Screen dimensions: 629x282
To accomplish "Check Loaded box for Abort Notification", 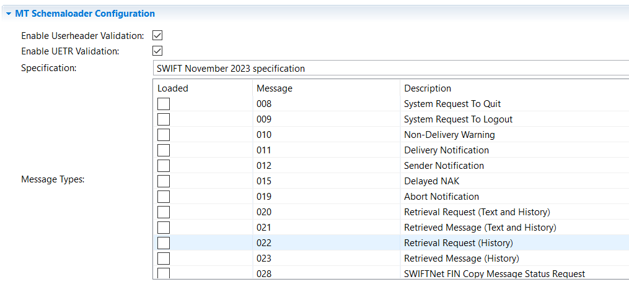I will pos(163,197).
